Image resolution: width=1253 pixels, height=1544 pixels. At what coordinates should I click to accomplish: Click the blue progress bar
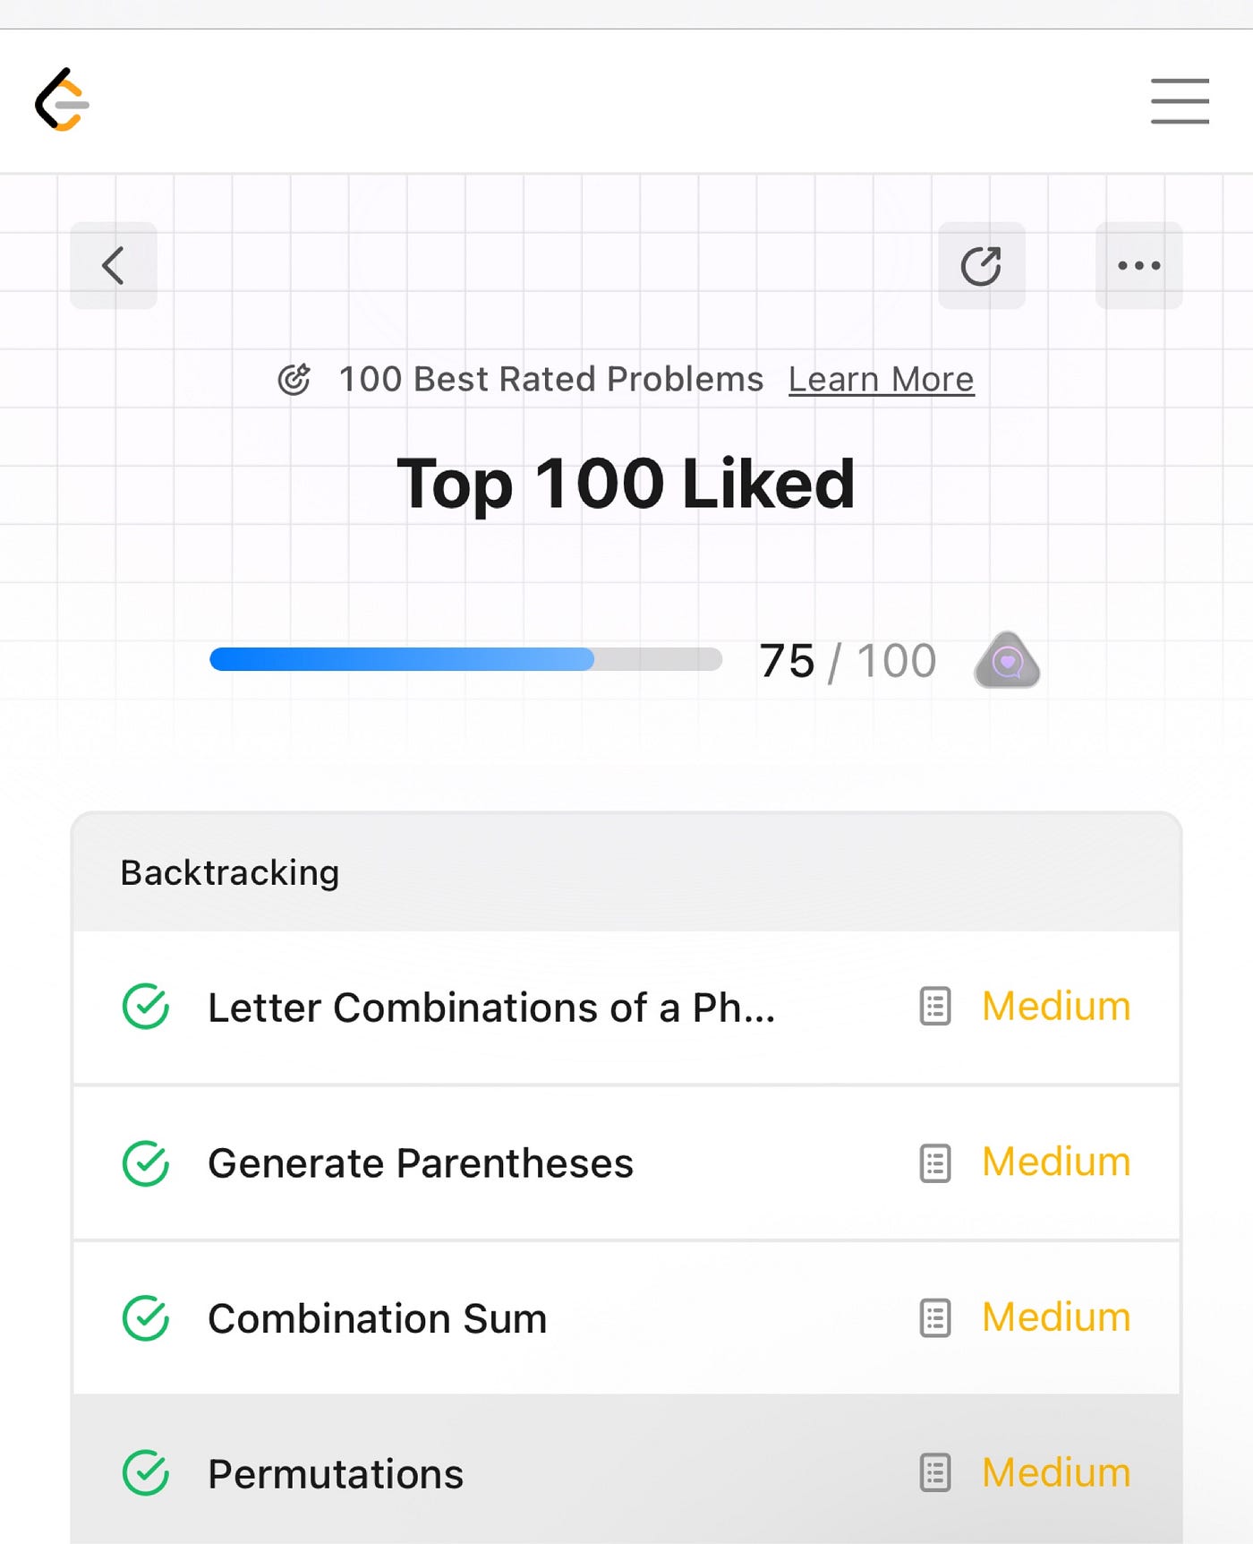(465, 659)
